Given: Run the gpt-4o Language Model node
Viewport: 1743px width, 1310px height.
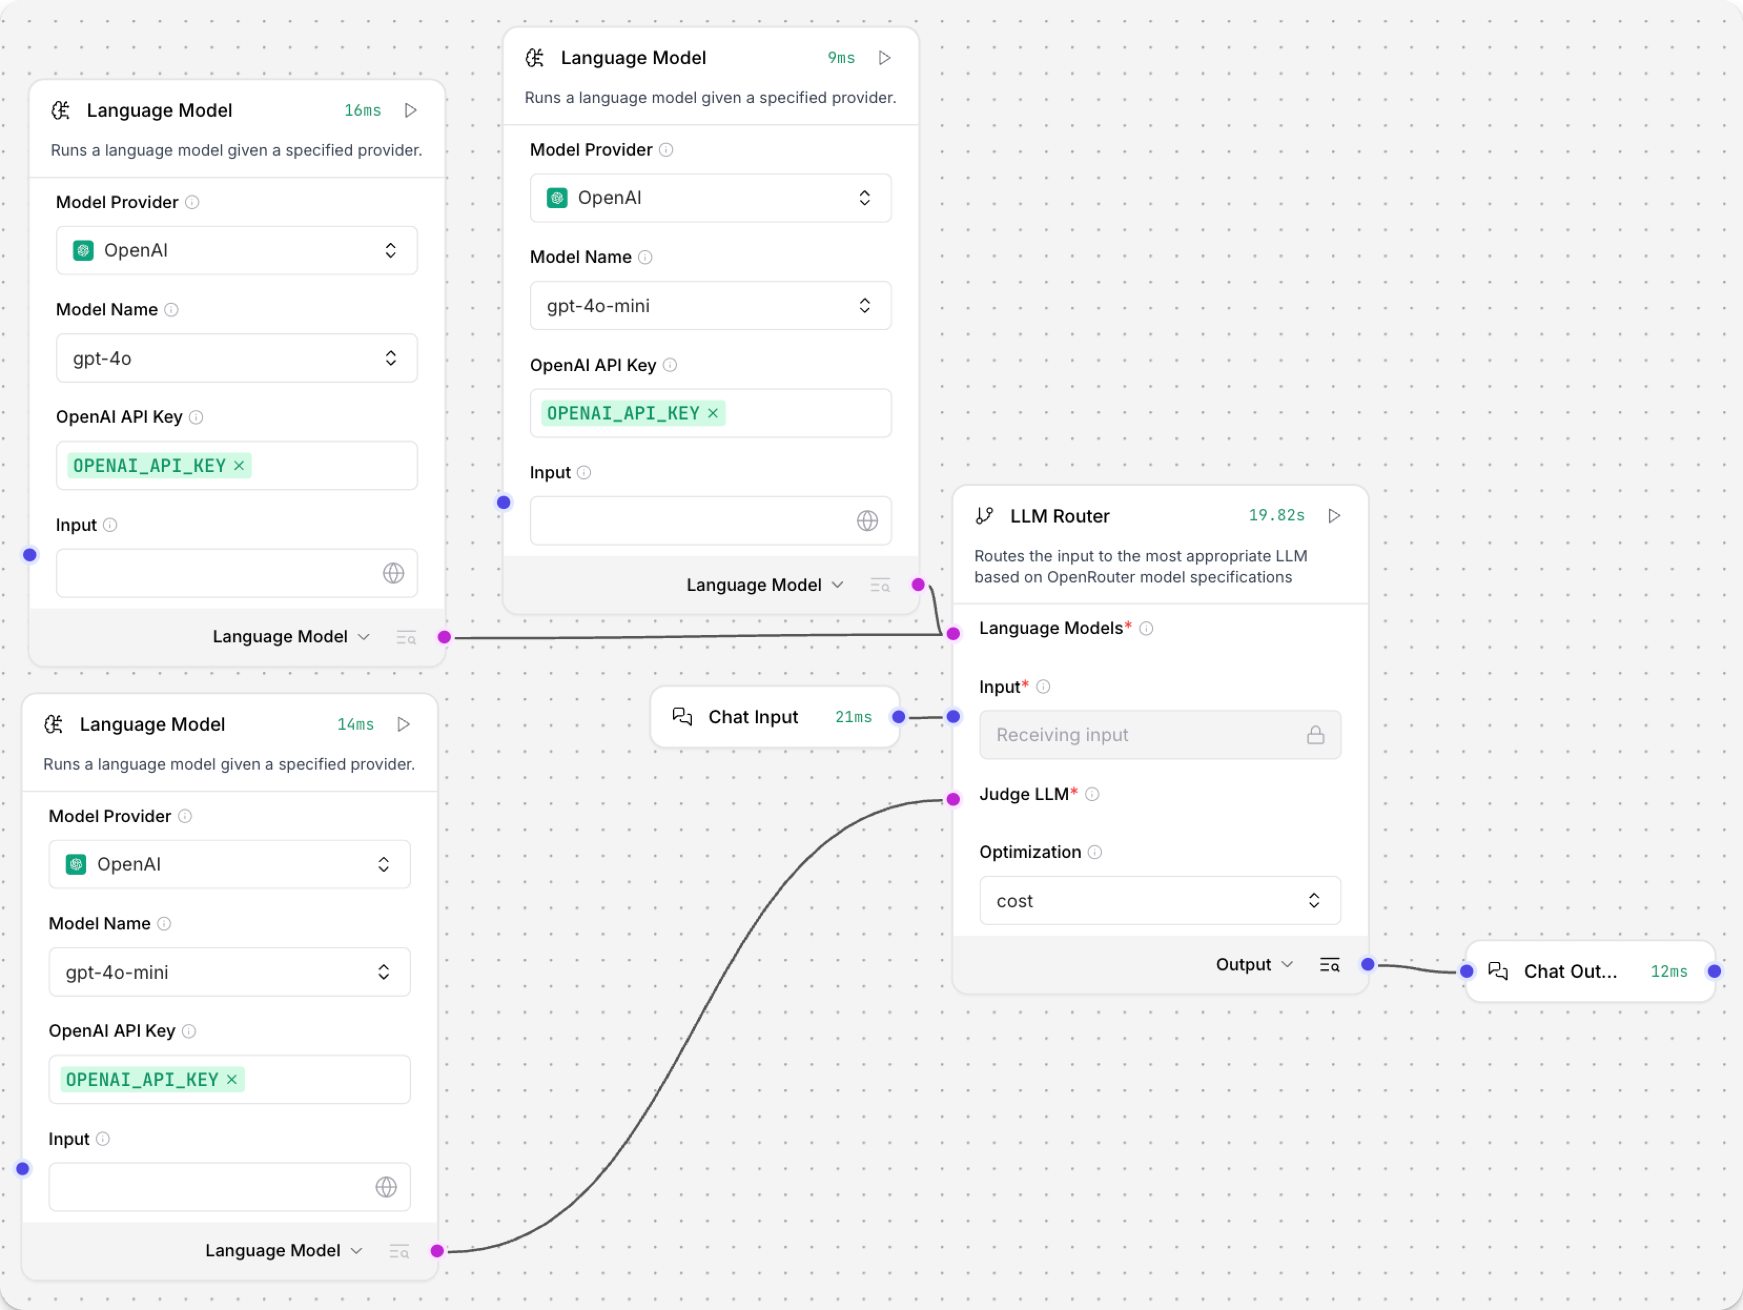Looking at the screenshot, I should pos(411,110).
